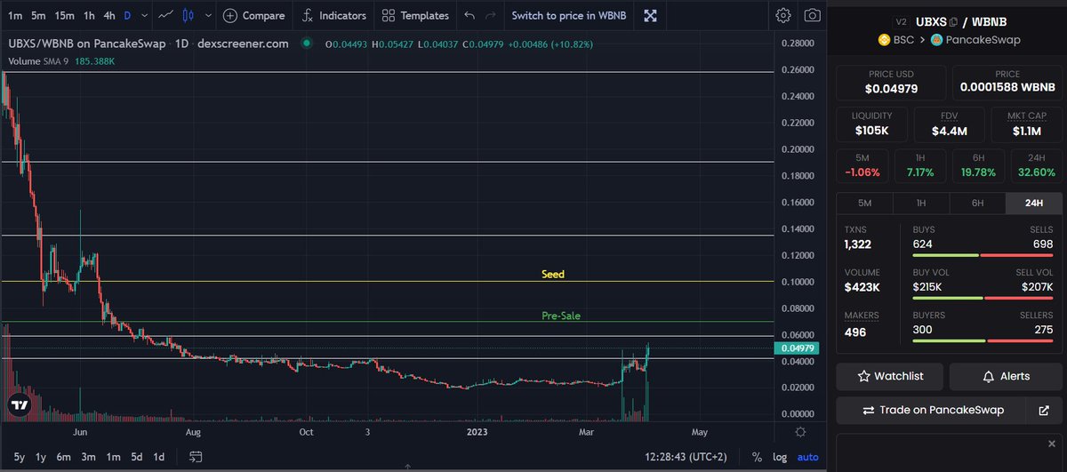Select the 5m chart interval

pos(38,15)
